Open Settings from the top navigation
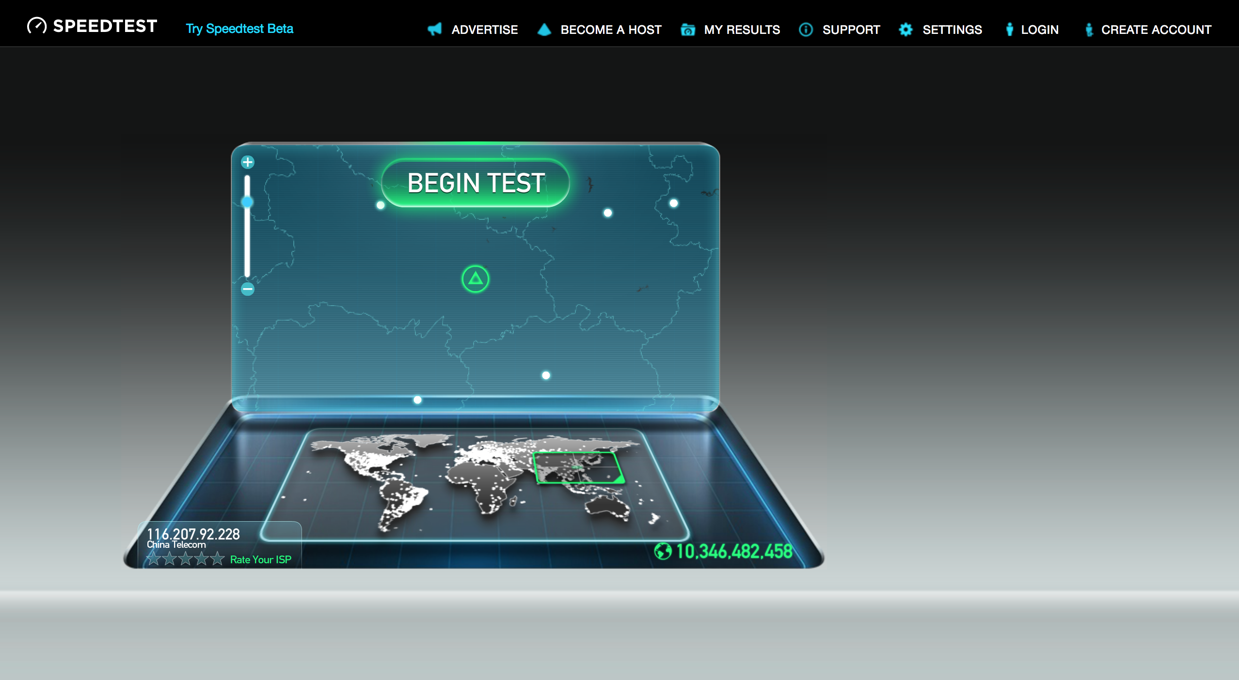Viewport: 1239px width, 680px height. [x=953, y=30]
